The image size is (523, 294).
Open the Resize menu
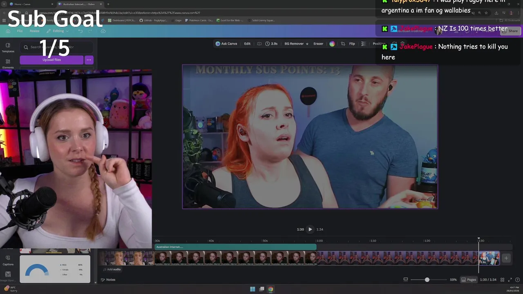34,31
